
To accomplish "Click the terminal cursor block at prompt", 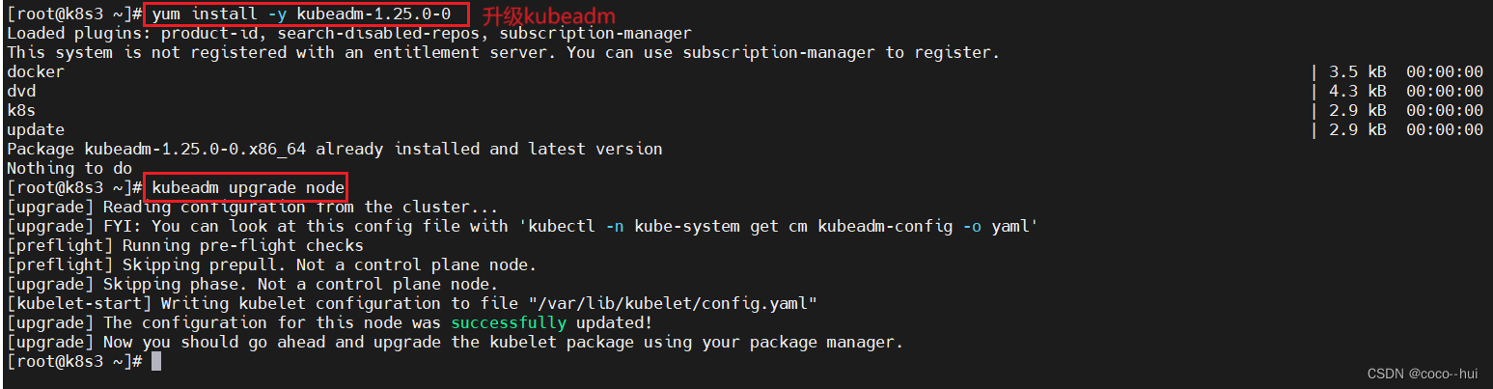I will point(156,361).
